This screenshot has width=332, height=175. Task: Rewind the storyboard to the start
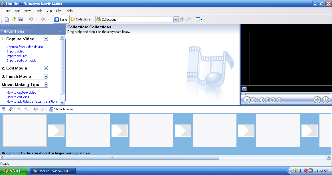click(35, 109)
